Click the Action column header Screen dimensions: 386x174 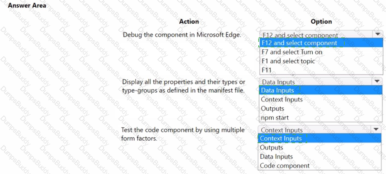(x=189, y=22)
